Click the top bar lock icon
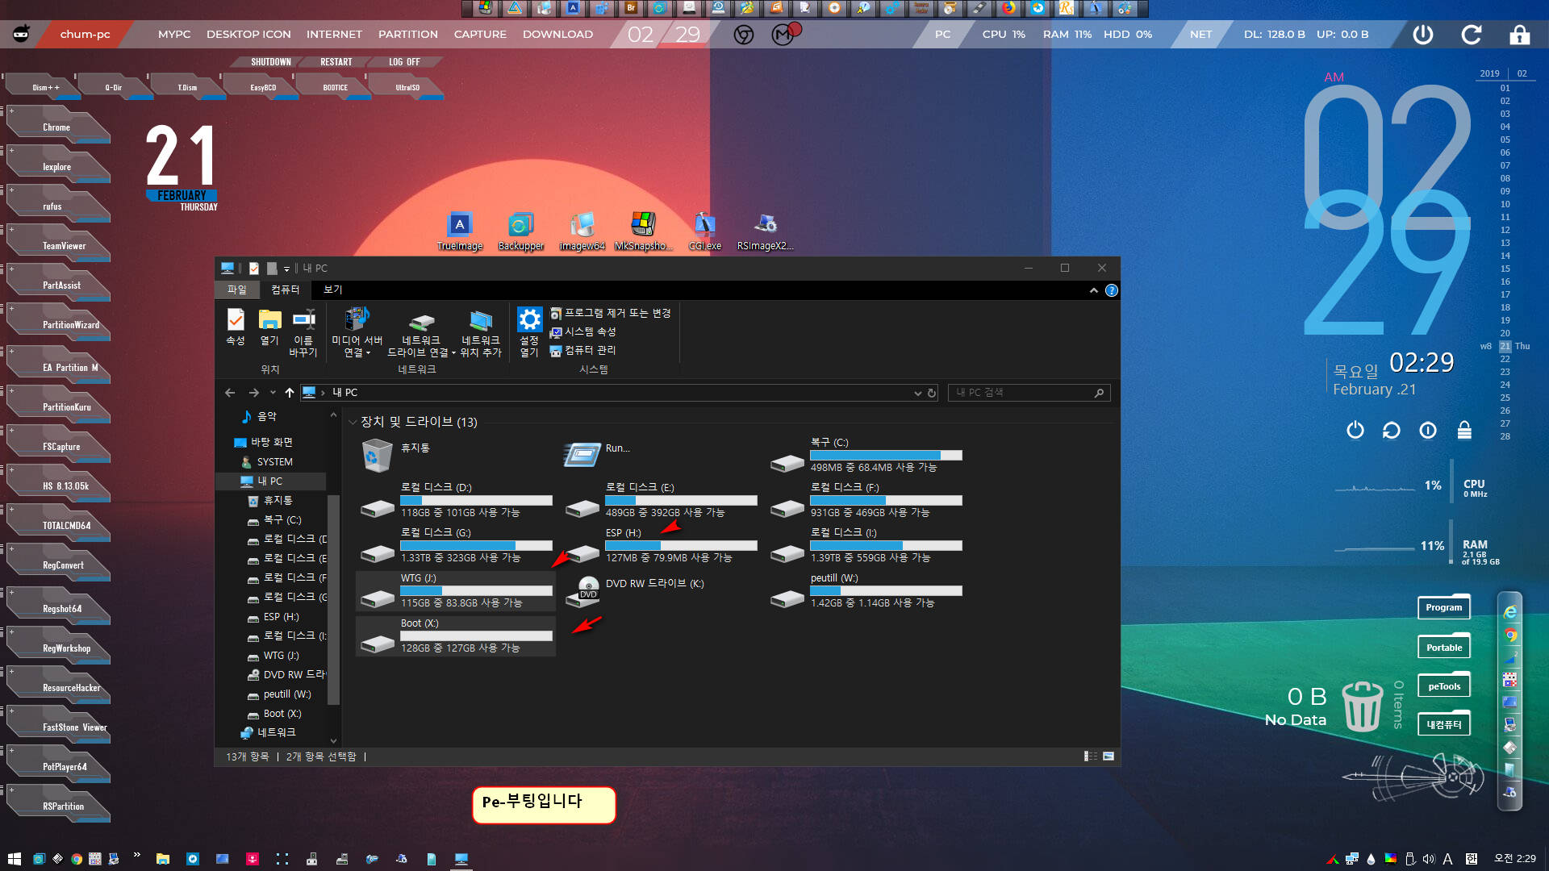The width and height of the screenshot is (1549, 871). (x=1520, y=35)
